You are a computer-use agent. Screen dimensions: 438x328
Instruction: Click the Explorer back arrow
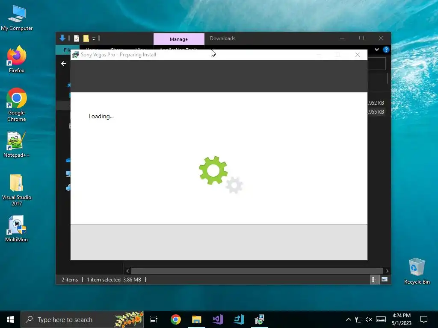coord(64,64)
